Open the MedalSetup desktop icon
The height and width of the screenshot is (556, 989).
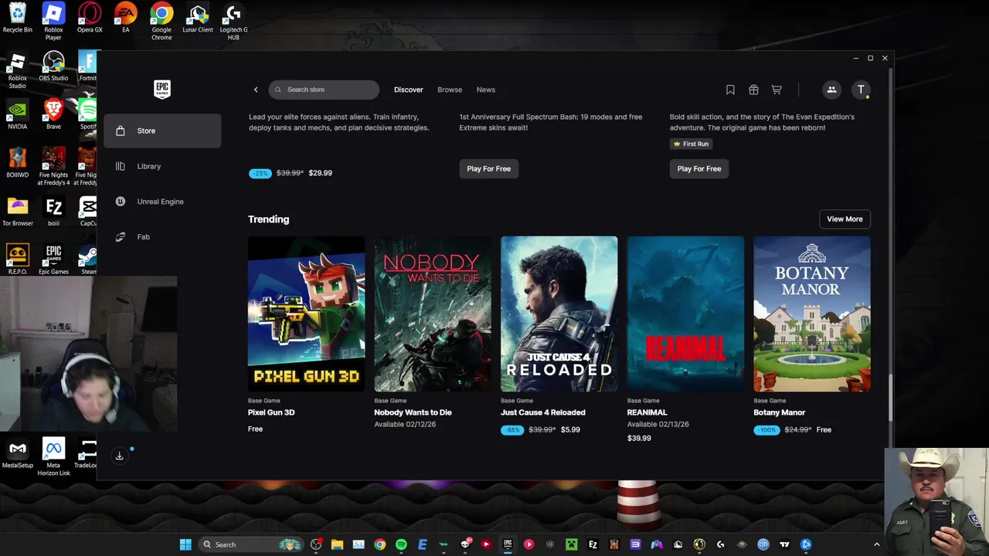click(x=17, y=454)
